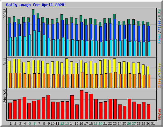Click the yellow Visits bar for day 23
The image size is (163, 127).
115,65
